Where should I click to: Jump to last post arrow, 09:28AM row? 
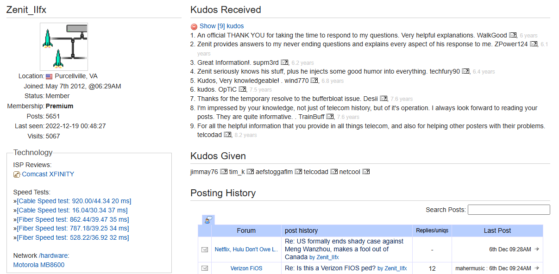pyautogui.click(x=537, y=249)
